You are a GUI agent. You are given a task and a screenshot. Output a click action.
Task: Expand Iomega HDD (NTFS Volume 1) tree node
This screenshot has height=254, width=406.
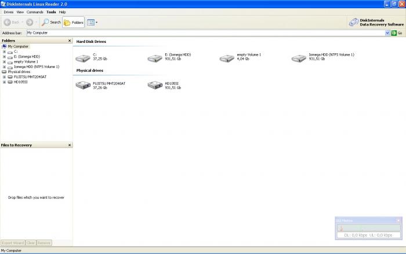pos(4,67)
